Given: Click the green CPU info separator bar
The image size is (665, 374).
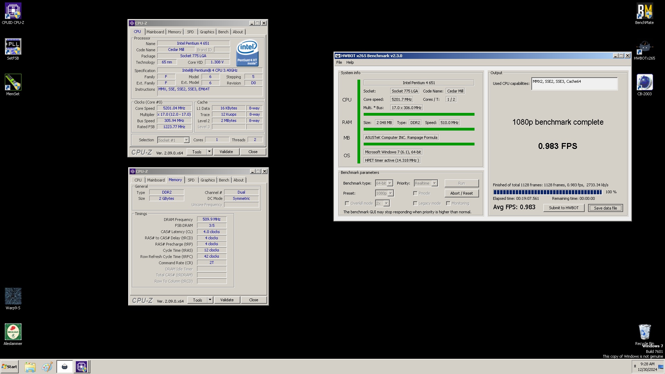Looking at the screenshot, I should 419,114.
